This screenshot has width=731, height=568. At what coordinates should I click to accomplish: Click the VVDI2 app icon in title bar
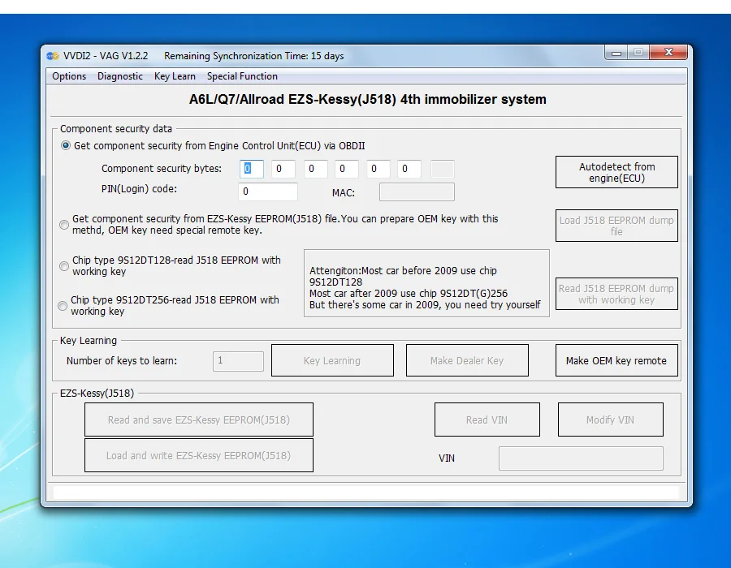tap(53, 56)
